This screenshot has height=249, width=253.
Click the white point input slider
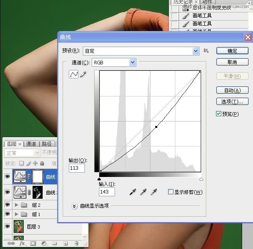pos(201,179)
